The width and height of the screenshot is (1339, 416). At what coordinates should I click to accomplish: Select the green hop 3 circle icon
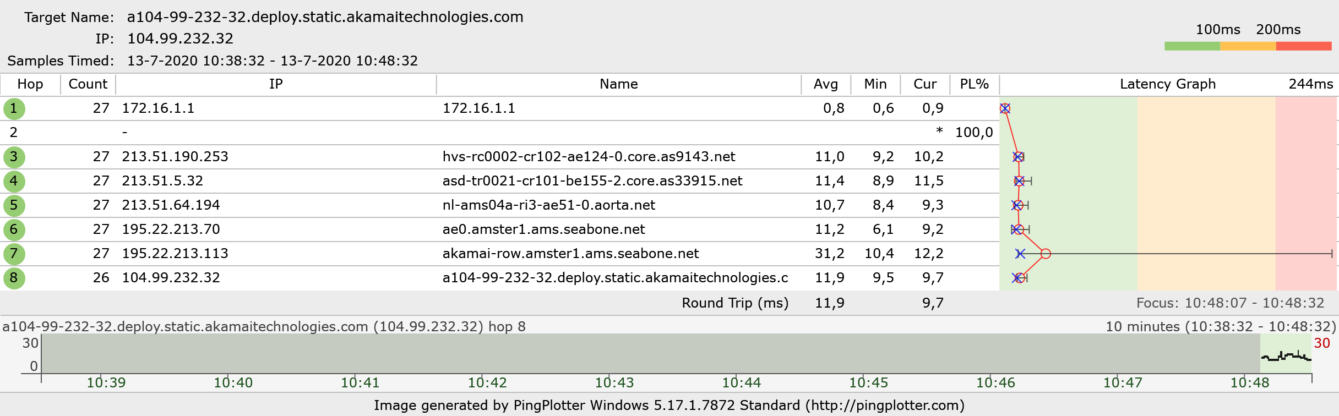pos(14,157)
